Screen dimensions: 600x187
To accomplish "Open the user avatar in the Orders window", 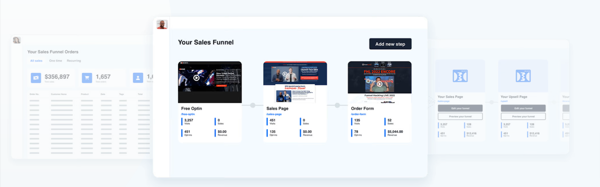I will click(17, 40).
